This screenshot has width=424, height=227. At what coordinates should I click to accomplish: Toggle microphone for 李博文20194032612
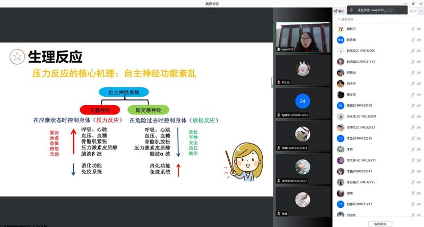click(x=412, y=128)
